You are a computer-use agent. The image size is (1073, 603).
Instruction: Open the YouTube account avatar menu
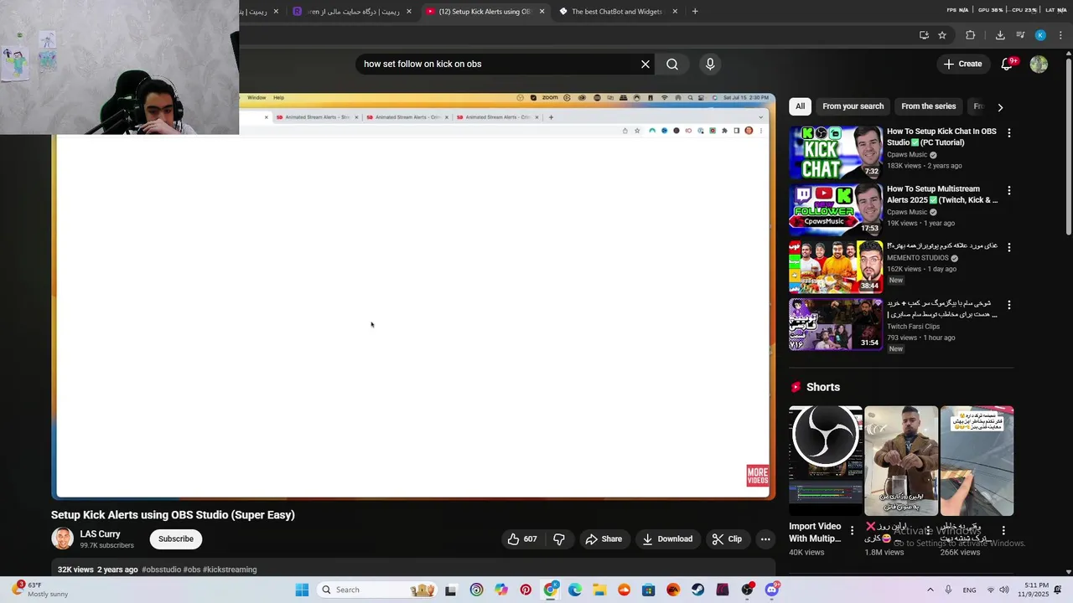[x=1039, y=64]
